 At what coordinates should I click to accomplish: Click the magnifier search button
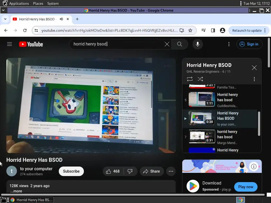tap(180, 44)
